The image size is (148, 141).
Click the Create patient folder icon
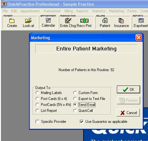(12, 21)
